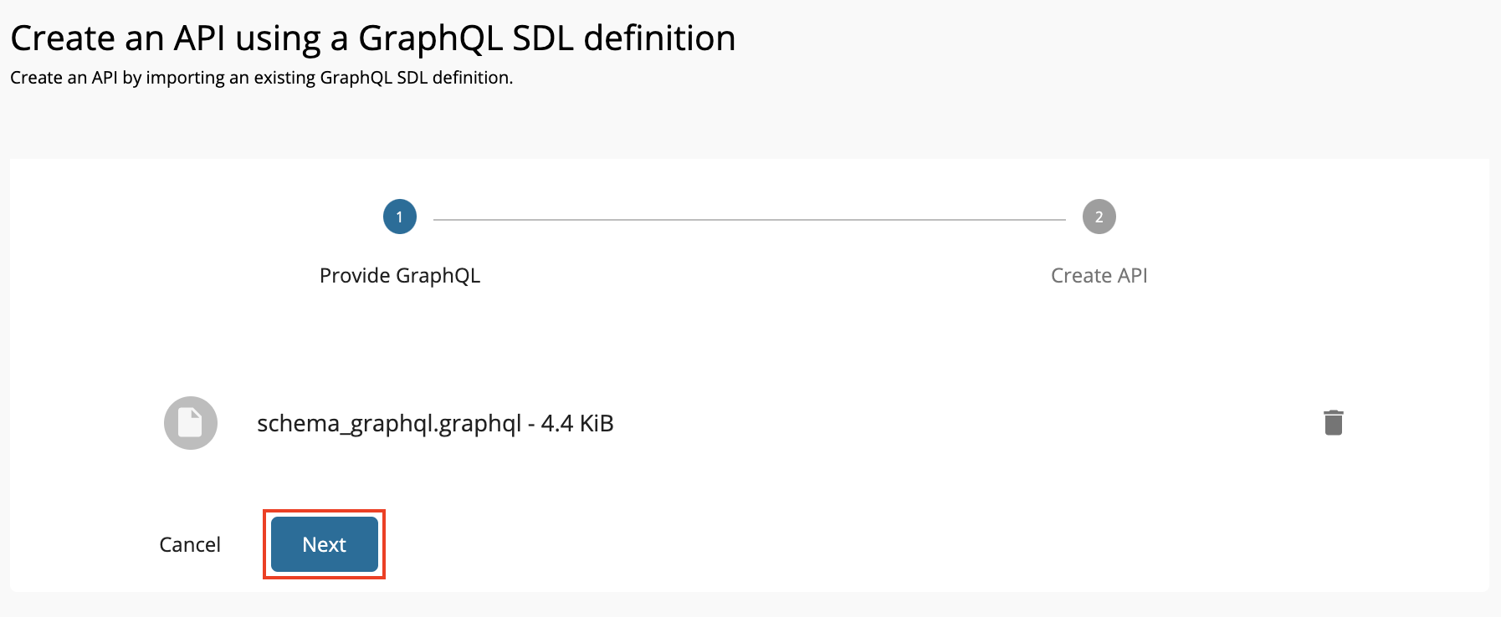Click the Create an API page title
Screen dimensions: 1501x617
pyautogui.click(x=373, y=37)
